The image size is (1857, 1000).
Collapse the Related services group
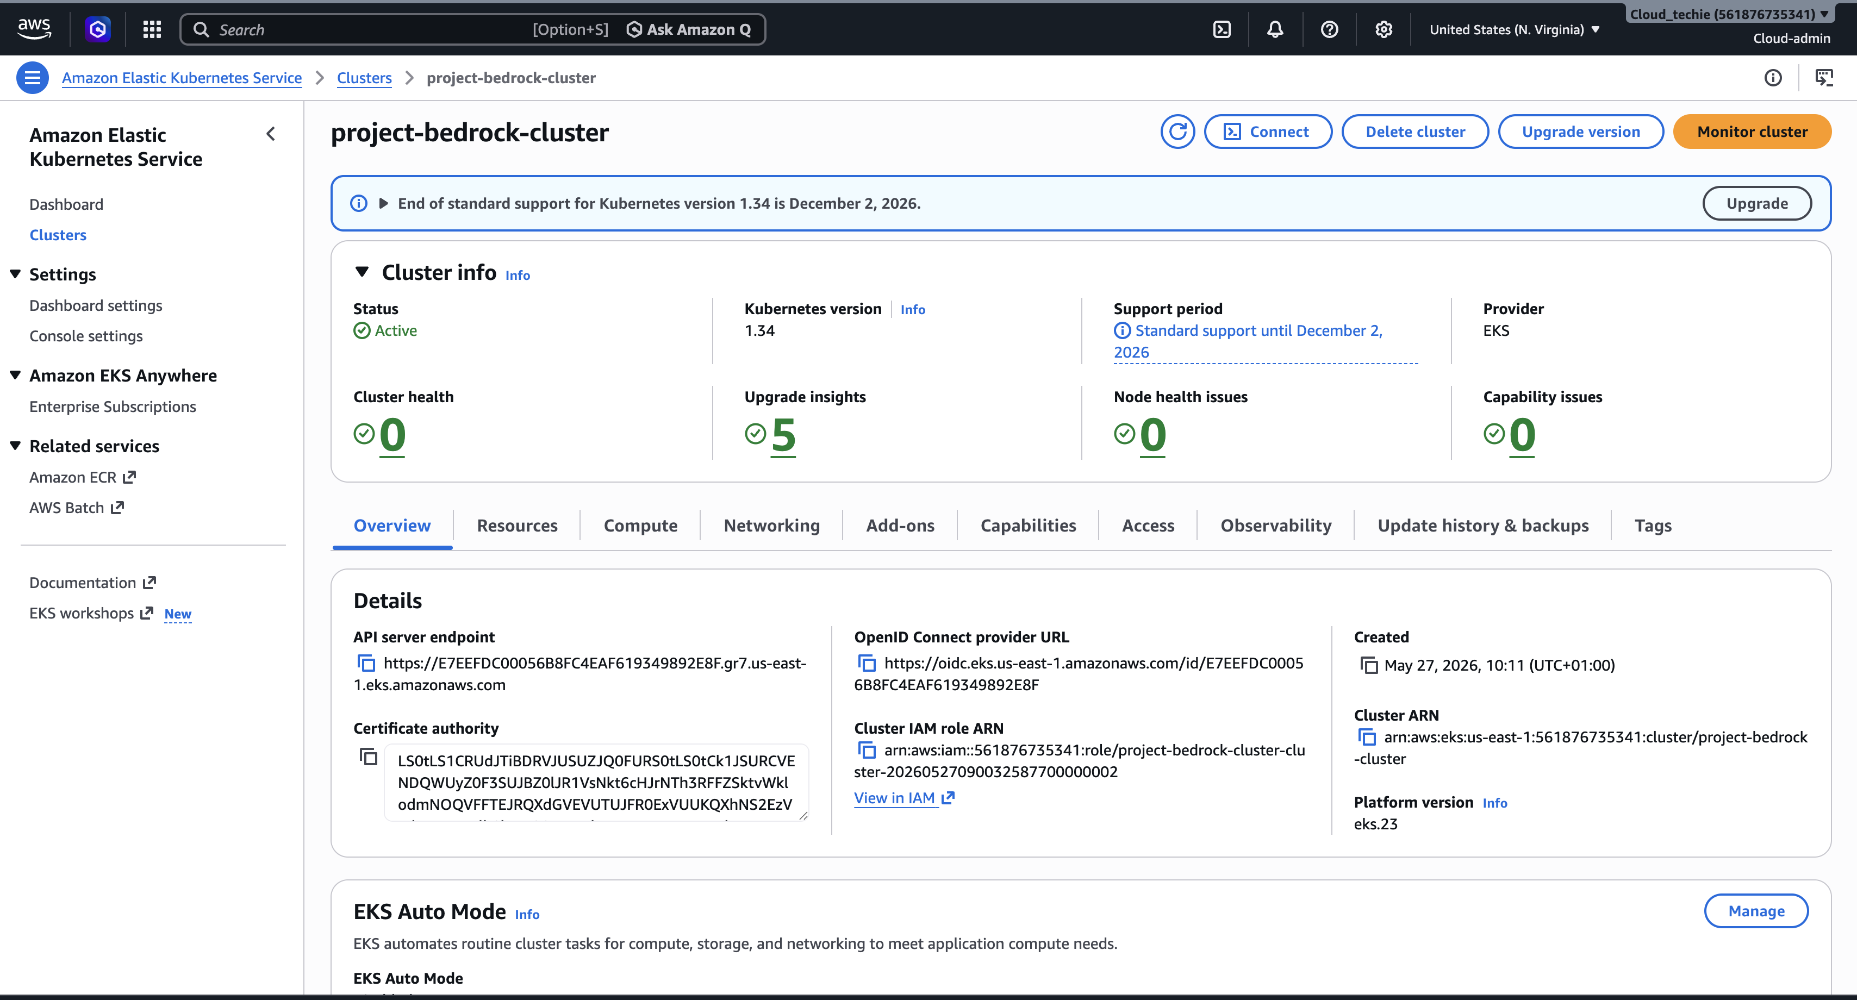pos(15,446)
